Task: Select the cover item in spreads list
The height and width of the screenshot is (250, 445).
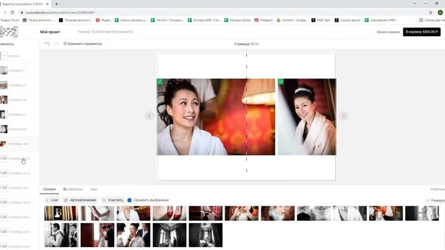Action: (x=19, y=56)
